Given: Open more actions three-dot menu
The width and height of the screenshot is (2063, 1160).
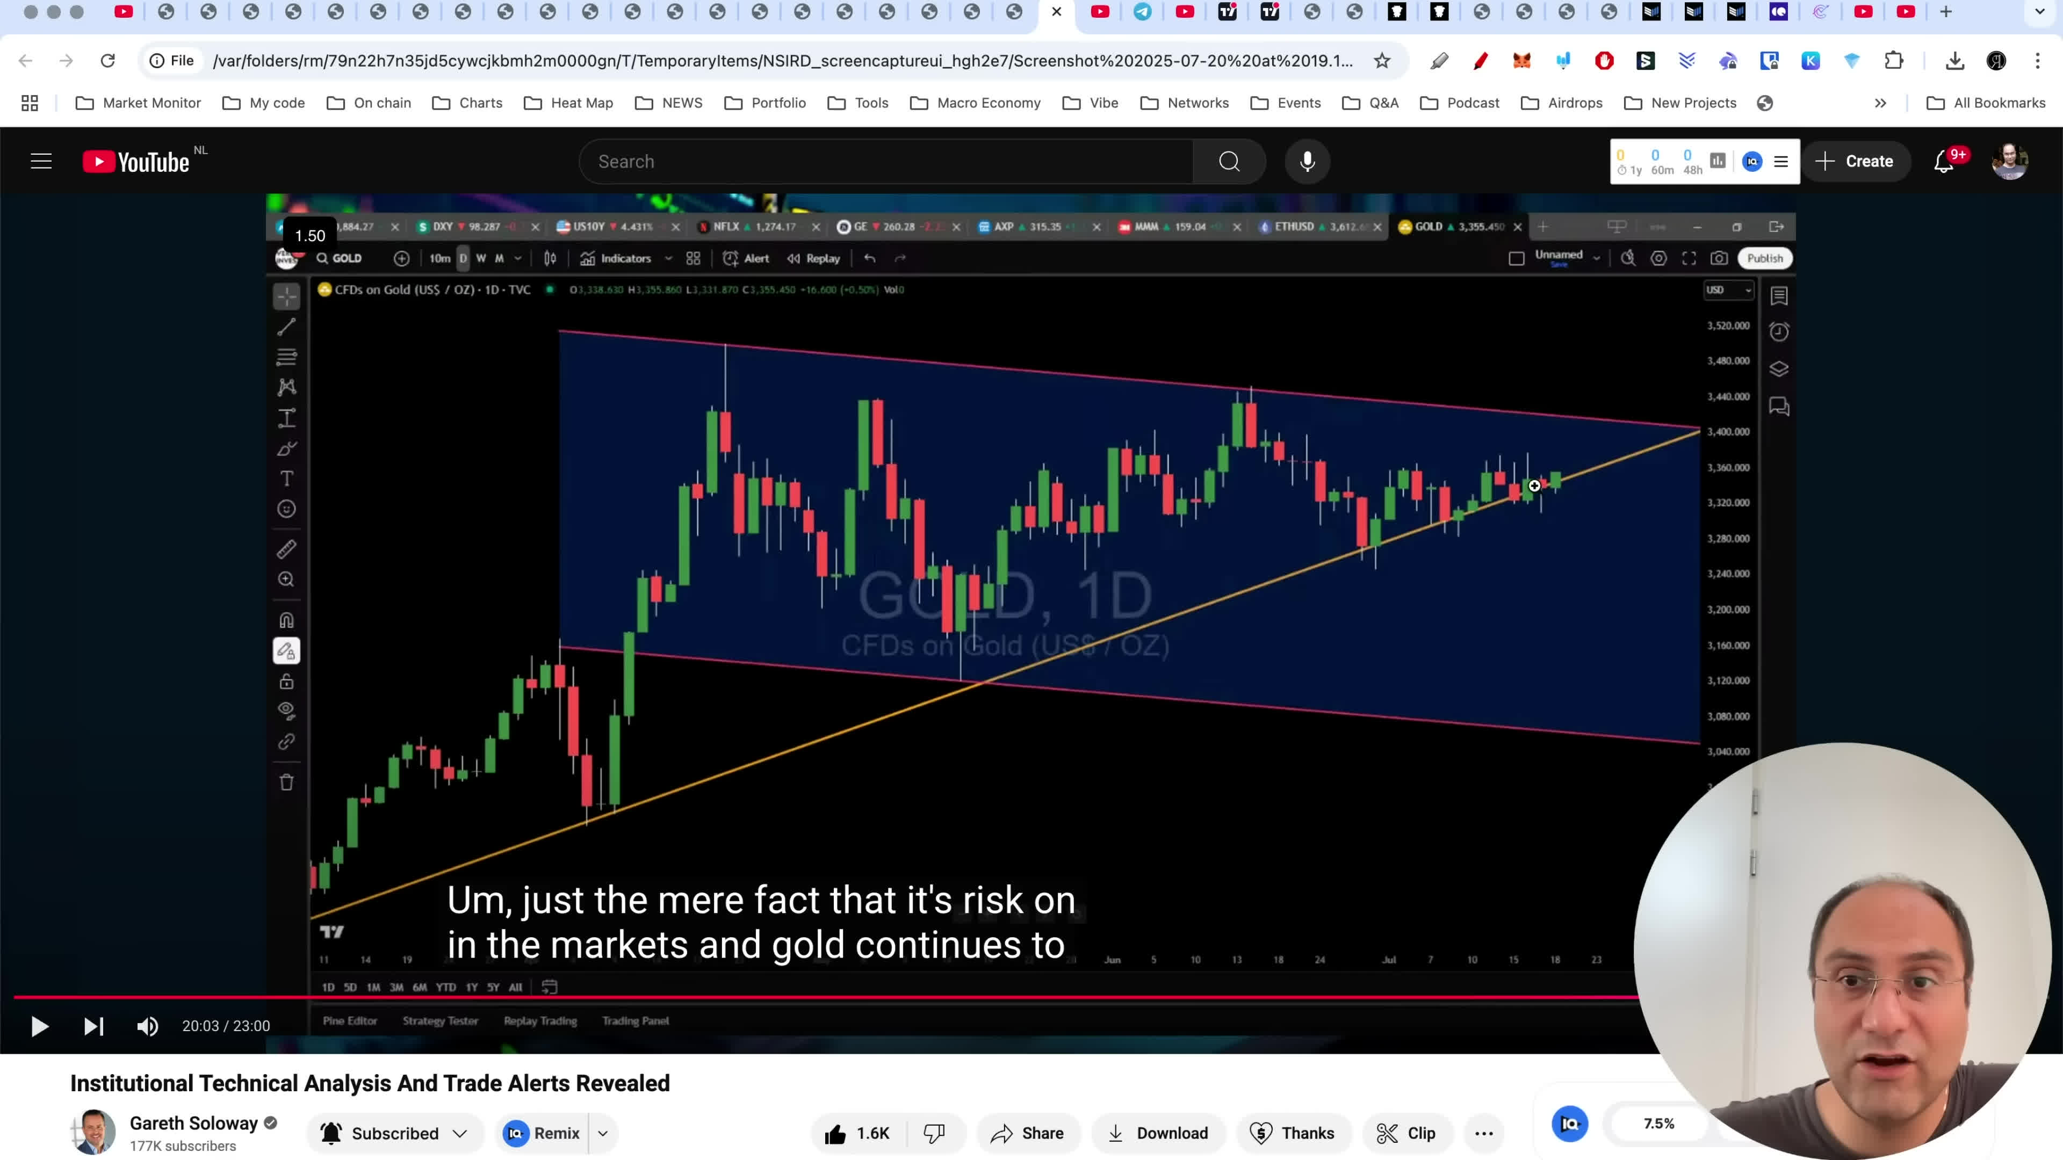Looking at the screenshot, I should (1483, 1133).
